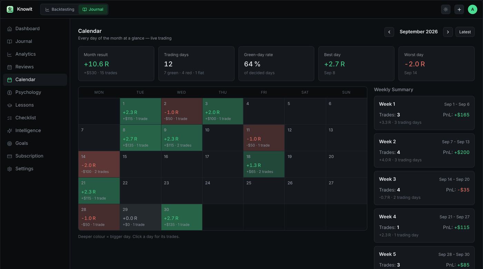Viewport: 483px width, 269px height.
Task: Click the THU column header
Action: point(223,92)
